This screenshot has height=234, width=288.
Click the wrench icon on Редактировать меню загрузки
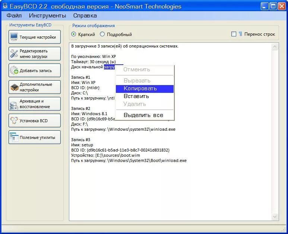(14, 53)
